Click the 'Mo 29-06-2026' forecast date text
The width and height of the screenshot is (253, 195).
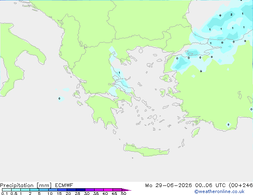tap(168, 185)
